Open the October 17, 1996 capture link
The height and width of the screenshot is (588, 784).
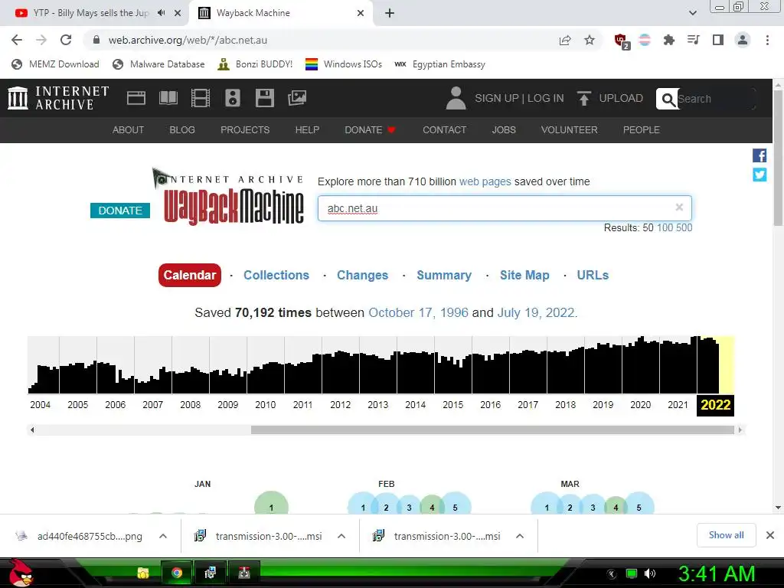[419, 312]
